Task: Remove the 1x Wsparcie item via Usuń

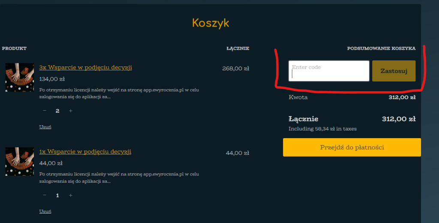Action: (45, 211)
